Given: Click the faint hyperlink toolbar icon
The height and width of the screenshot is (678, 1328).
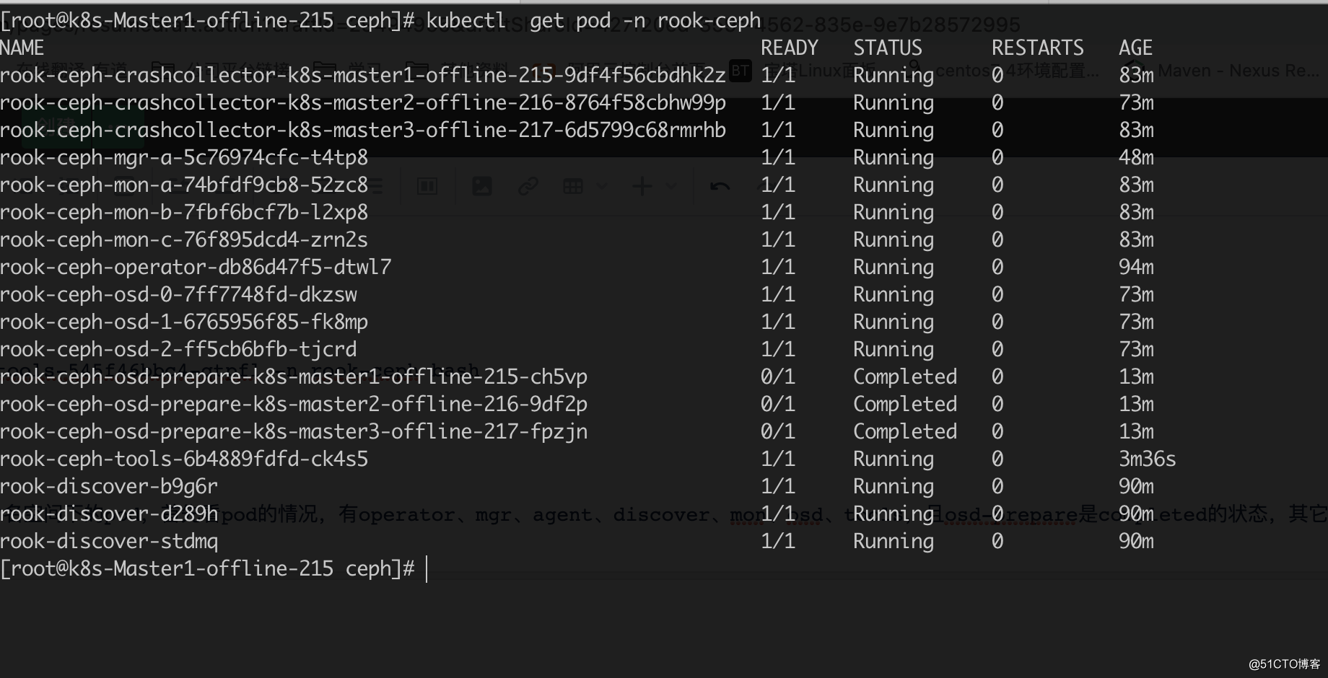Looking at the screenshot, I should 528,186.
